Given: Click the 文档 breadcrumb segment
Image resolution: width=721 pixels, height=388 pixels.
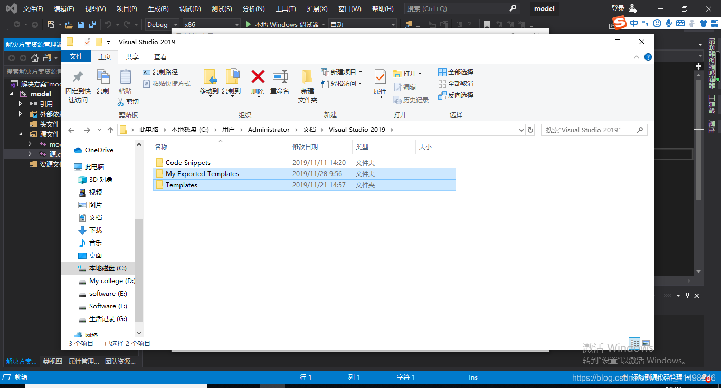Looking at the screenshot, I should (x=309, y=130).
